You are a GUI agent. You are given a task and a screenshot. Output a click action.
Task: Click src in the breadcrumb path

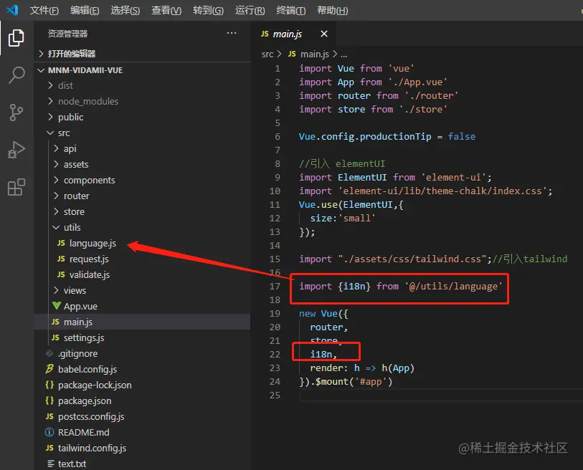[x=267, y=54]
